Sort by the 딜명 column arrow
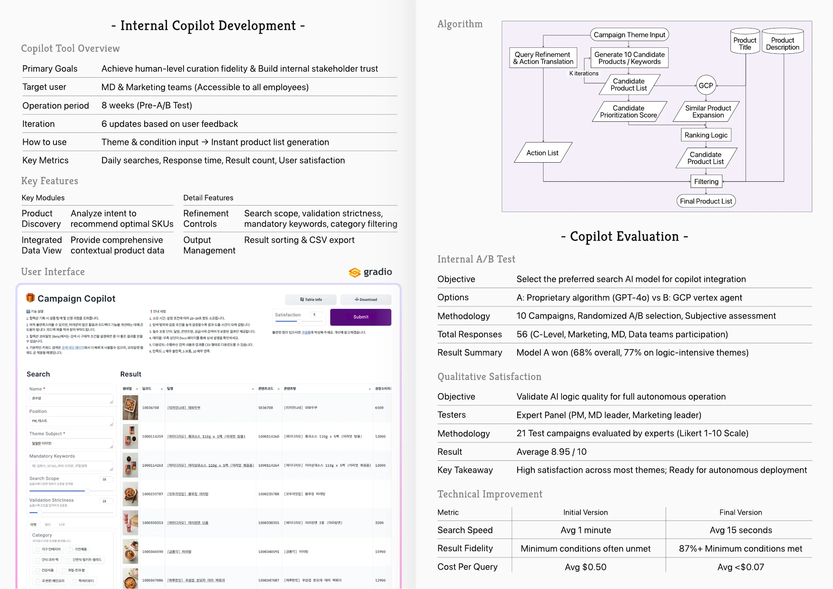Screen dimensions: 833x589 coord(253,389)
